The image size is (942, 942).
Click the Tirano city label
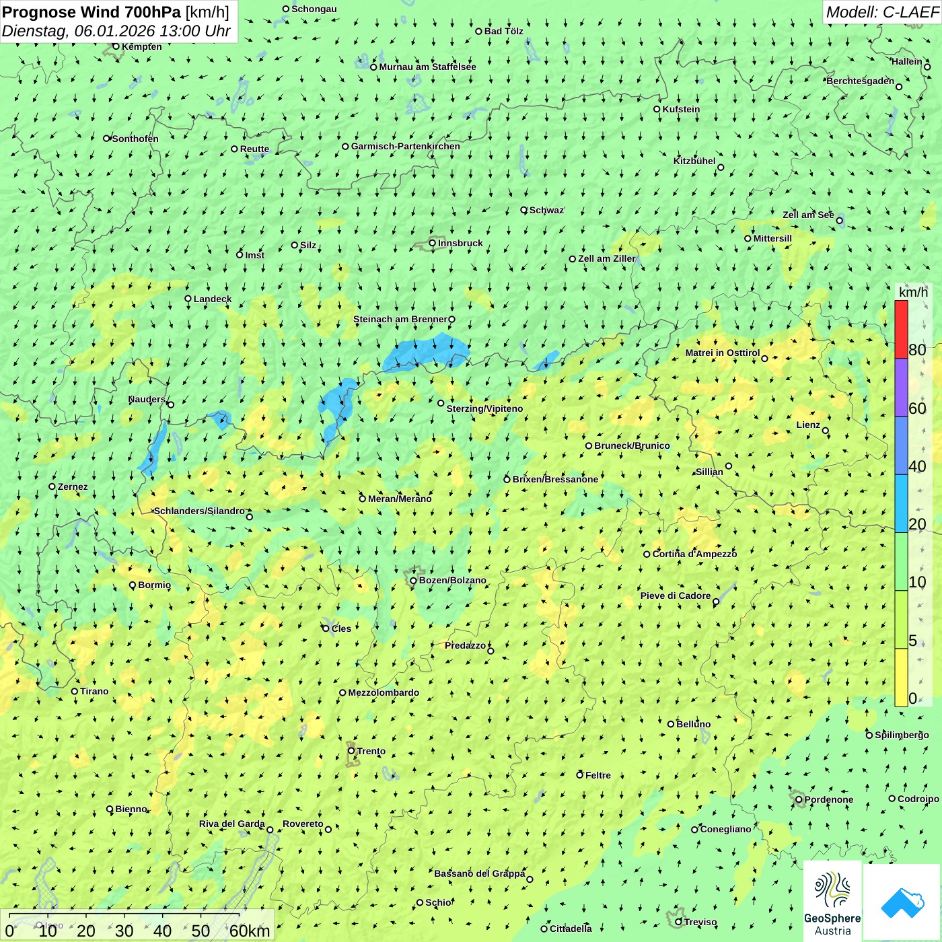coord(94,691)
